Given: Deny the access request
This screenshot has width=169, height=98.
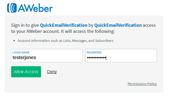Looking at the screenshot, I should 52,72.
